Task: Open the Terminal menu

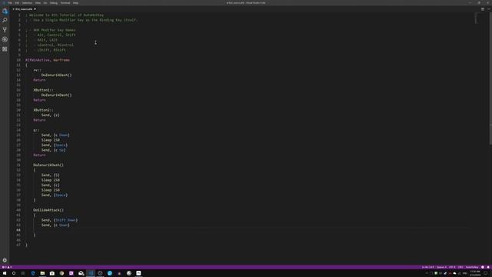Action: (x=65, y=3)
